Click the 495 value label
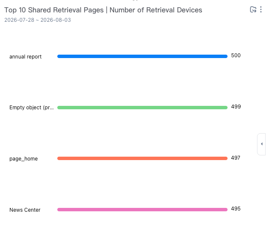The image size is (272, 251). [x=236, y=209]
